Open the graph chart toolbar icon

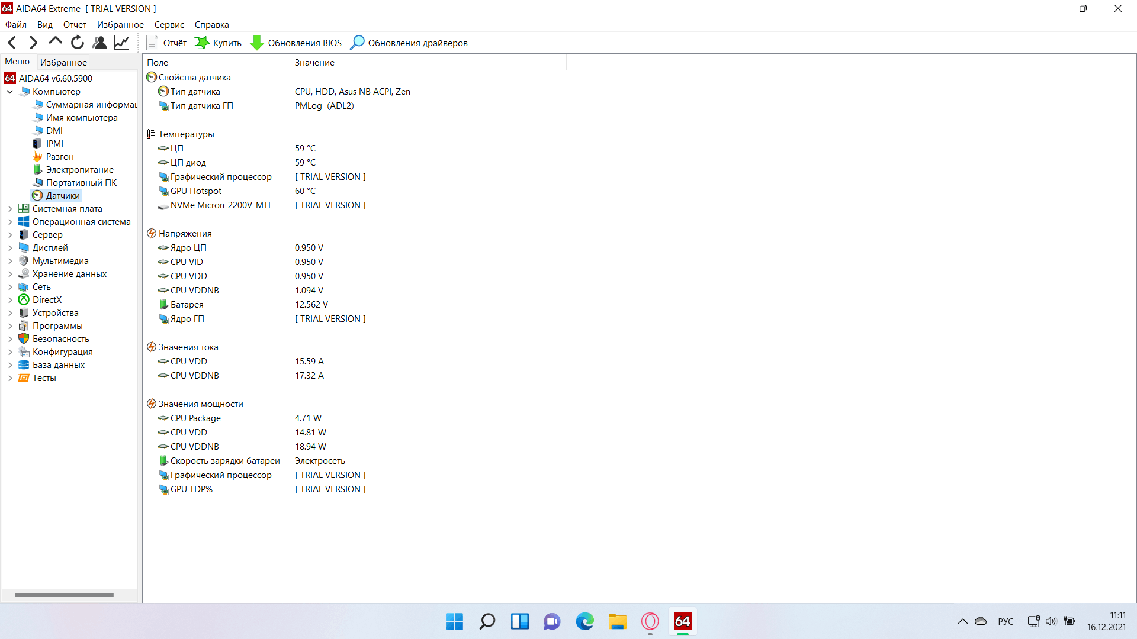click(x=121, y=43)
